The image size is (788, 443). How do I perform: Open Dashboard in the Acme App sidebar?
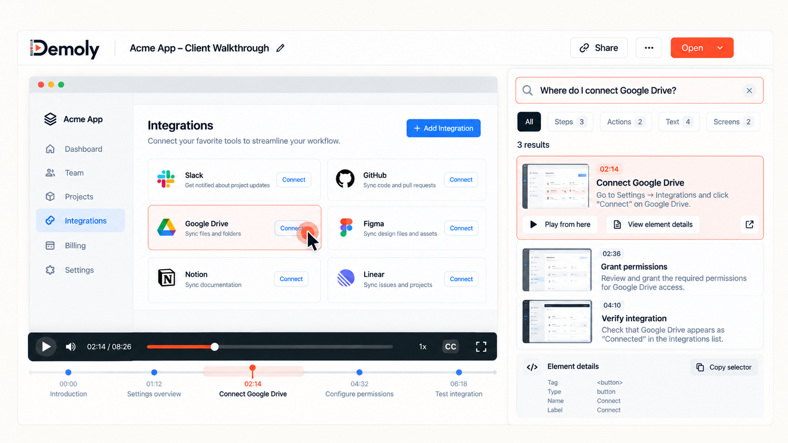coord(81,149)
